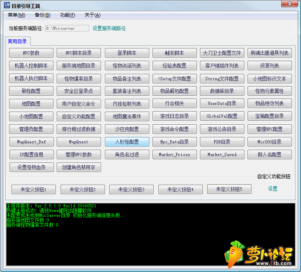Click the 小地图配置 button
This screenshot has width=301, height=272.
[x=31, y=116]
